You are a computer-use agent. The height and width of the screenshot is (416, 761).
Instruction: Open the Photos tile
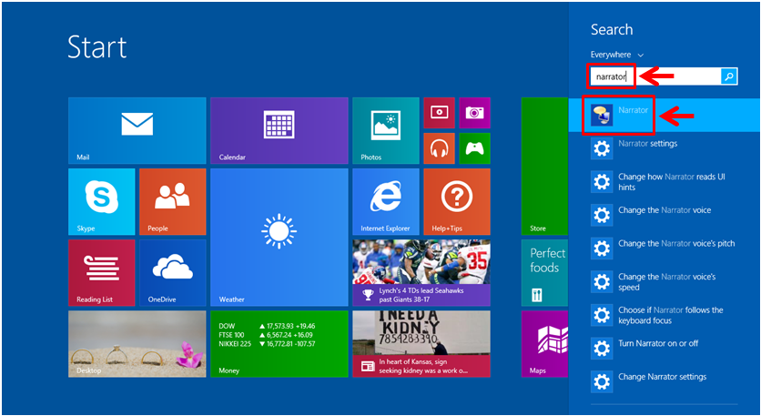[386, 130]
